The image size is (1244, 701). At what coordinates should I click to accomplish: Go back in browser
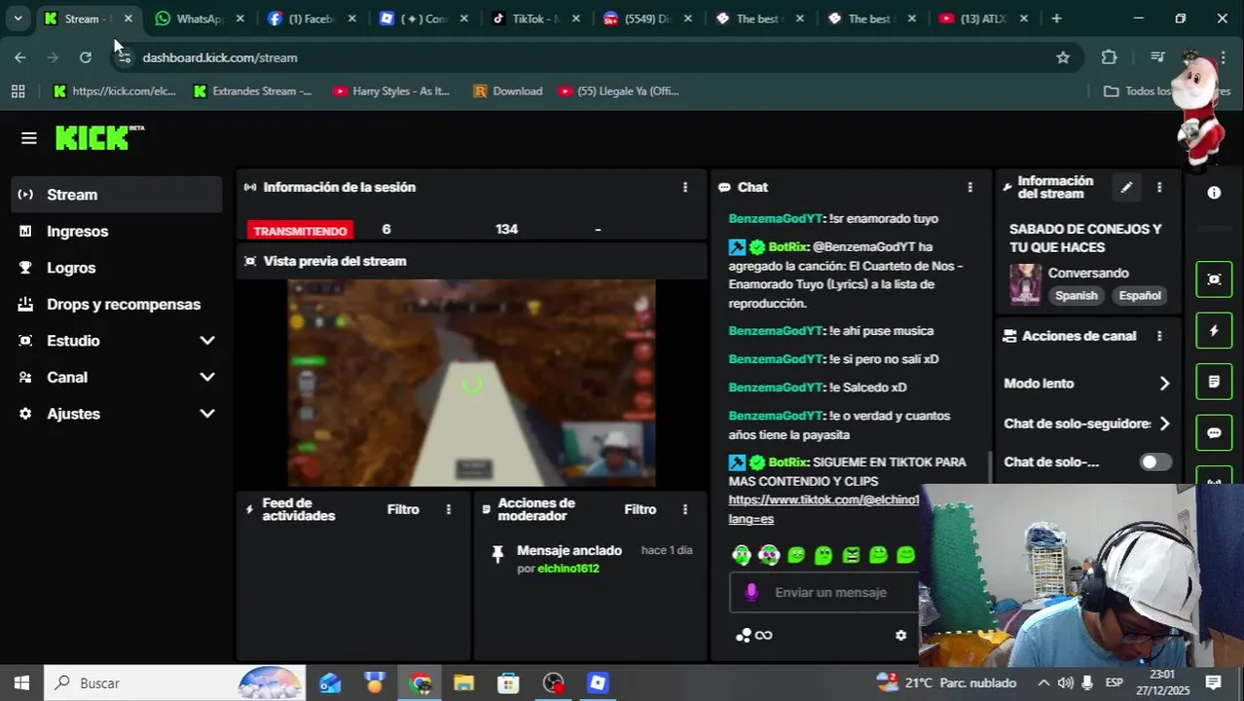point(20,57)
